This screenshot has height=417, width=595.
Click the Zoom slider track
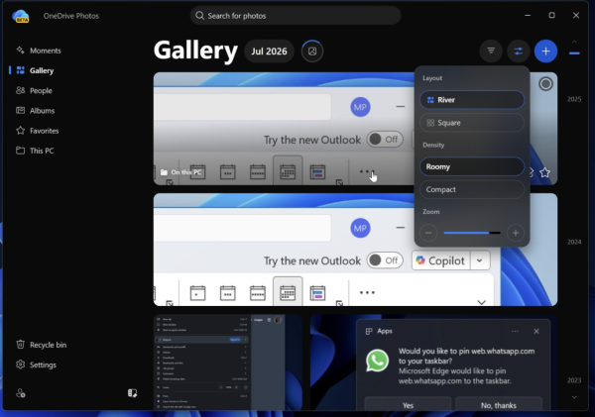click(472, 233)
